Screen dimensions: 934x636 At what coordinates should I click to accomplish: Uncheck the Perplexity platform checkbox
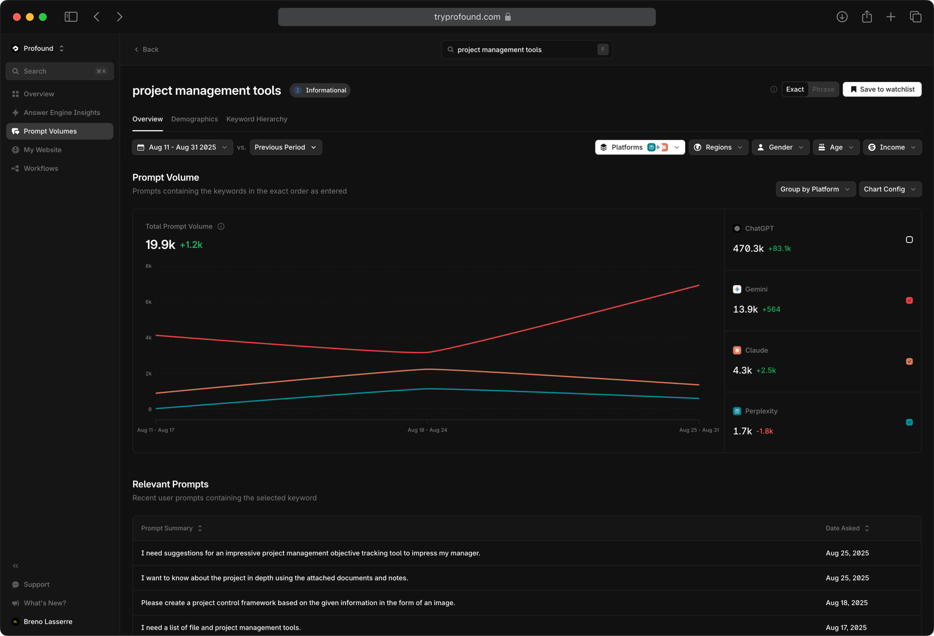909,422
